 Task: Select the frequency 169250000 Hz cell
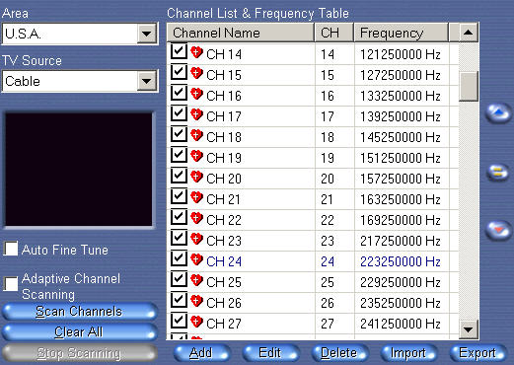(401, 220)
